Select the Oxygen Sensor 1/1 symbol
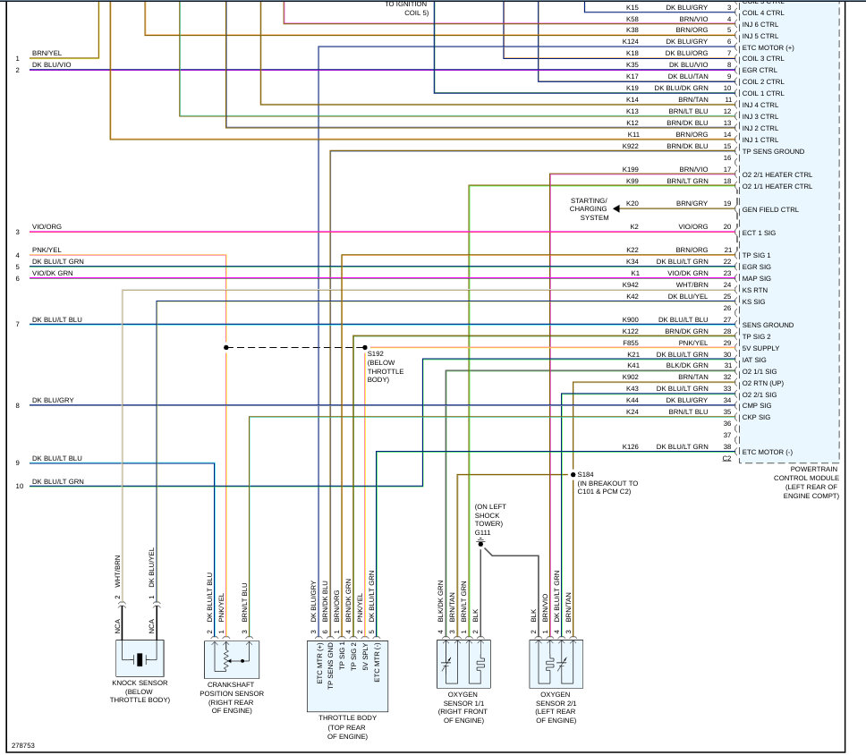Image resolution: width=866 pixels, height=755 pixels. [463, 664]
